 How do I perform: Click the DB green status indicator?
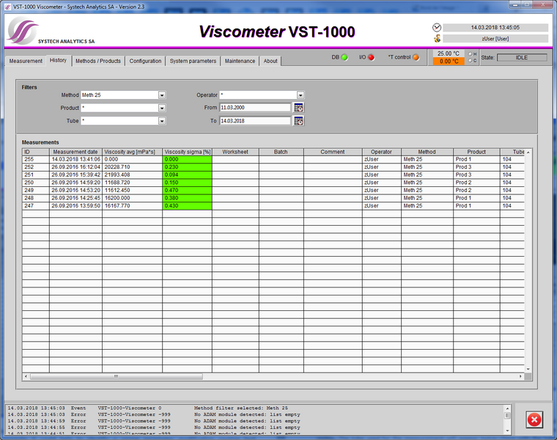(344, 57)
